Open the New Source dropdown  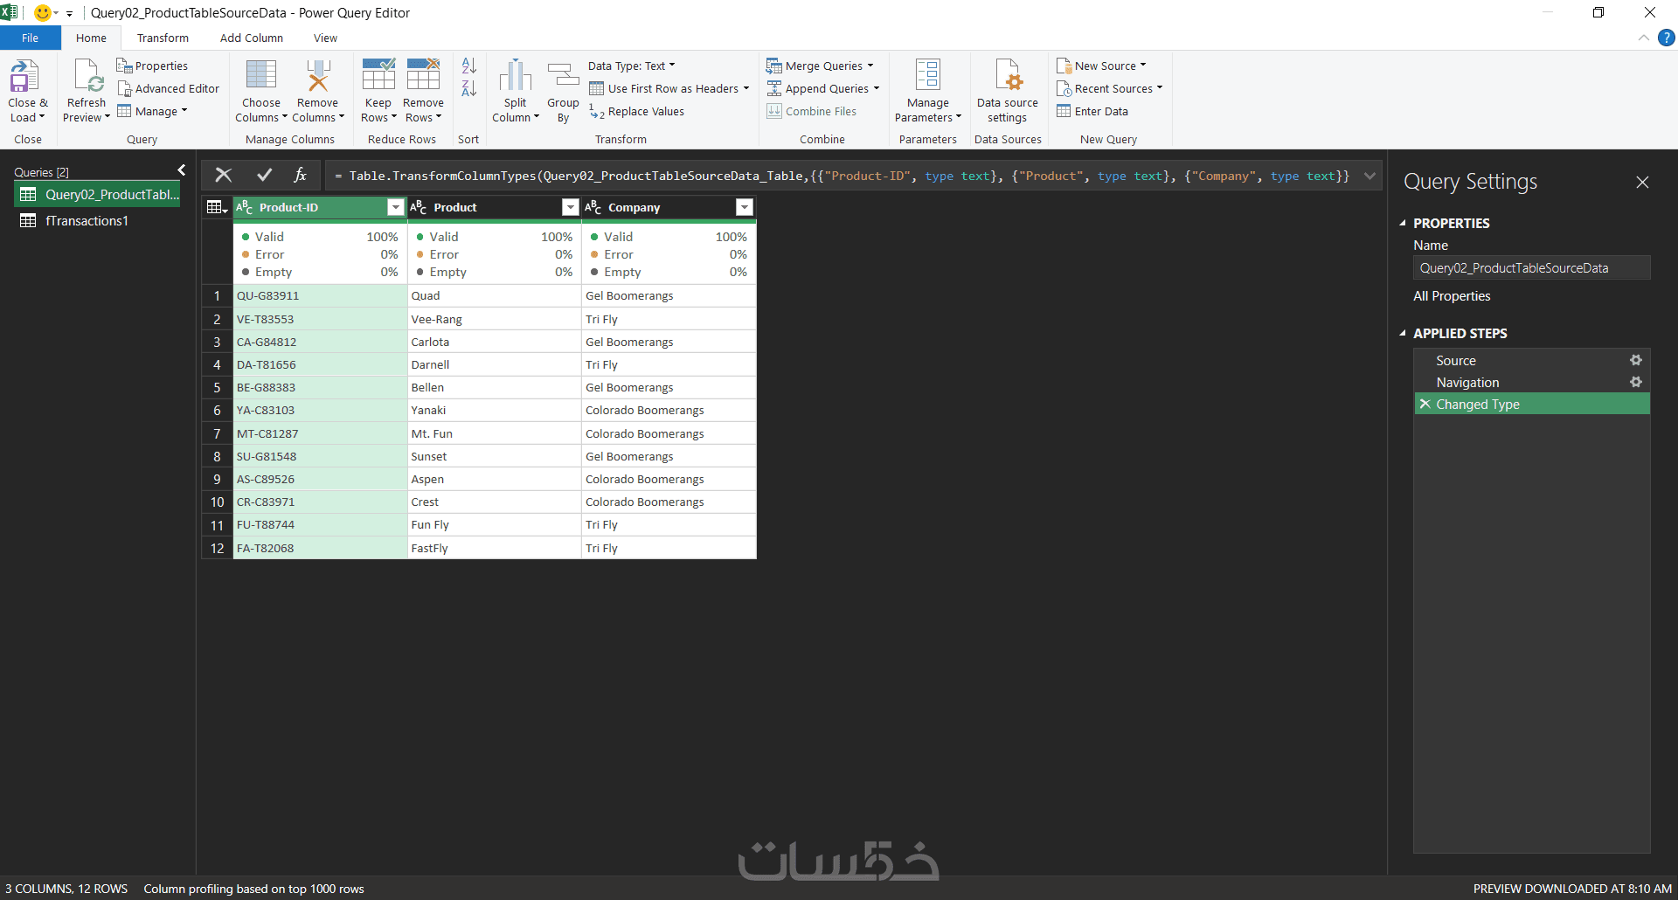pos(1101,66)
